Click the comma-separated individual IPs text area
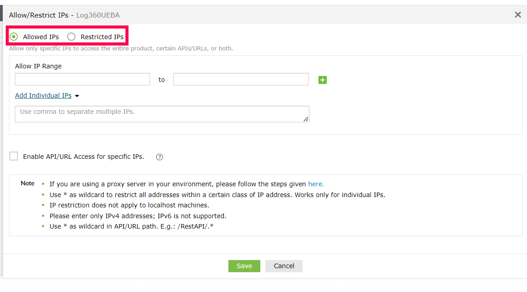Viewport: 527px width, 292px height. coord(162,114)
